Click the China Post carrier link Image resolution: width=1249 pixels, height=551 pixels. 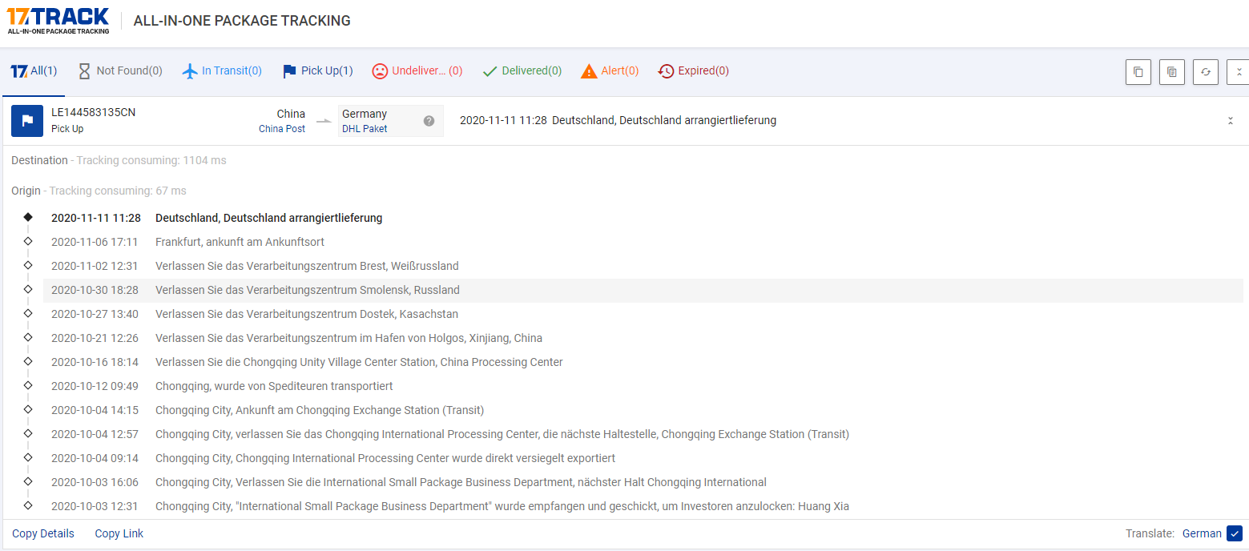282,128
